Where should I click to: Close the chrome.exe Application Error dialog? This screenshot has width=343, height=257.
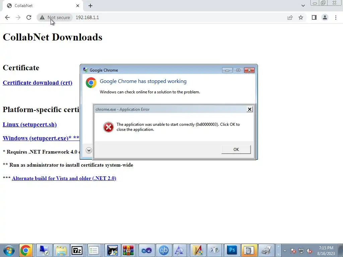pos(250,109)
